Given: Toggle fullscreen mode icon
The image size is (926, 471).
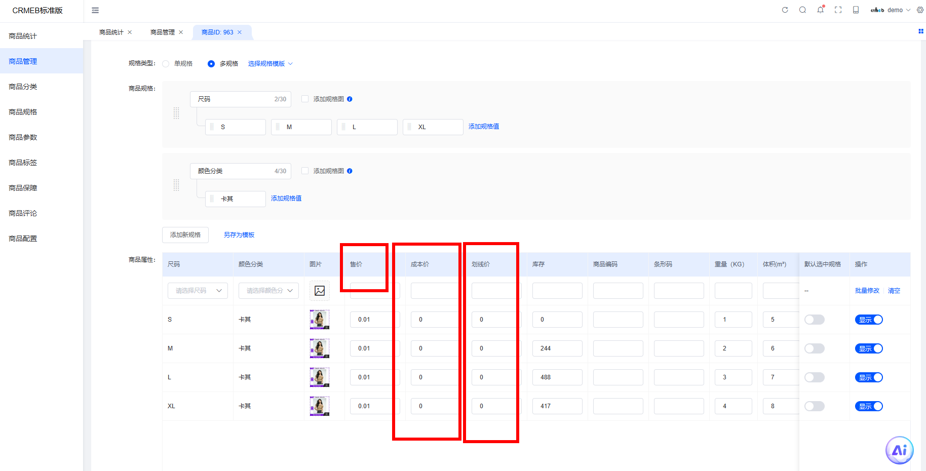Looking at the screenshot, I should pyautogui.click(x=838, y=10).
